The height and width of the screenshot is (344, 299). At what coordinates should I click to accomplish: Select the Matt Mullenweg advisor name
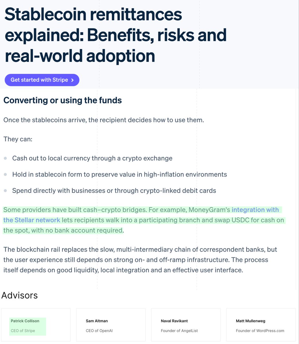tap(250, 321)
